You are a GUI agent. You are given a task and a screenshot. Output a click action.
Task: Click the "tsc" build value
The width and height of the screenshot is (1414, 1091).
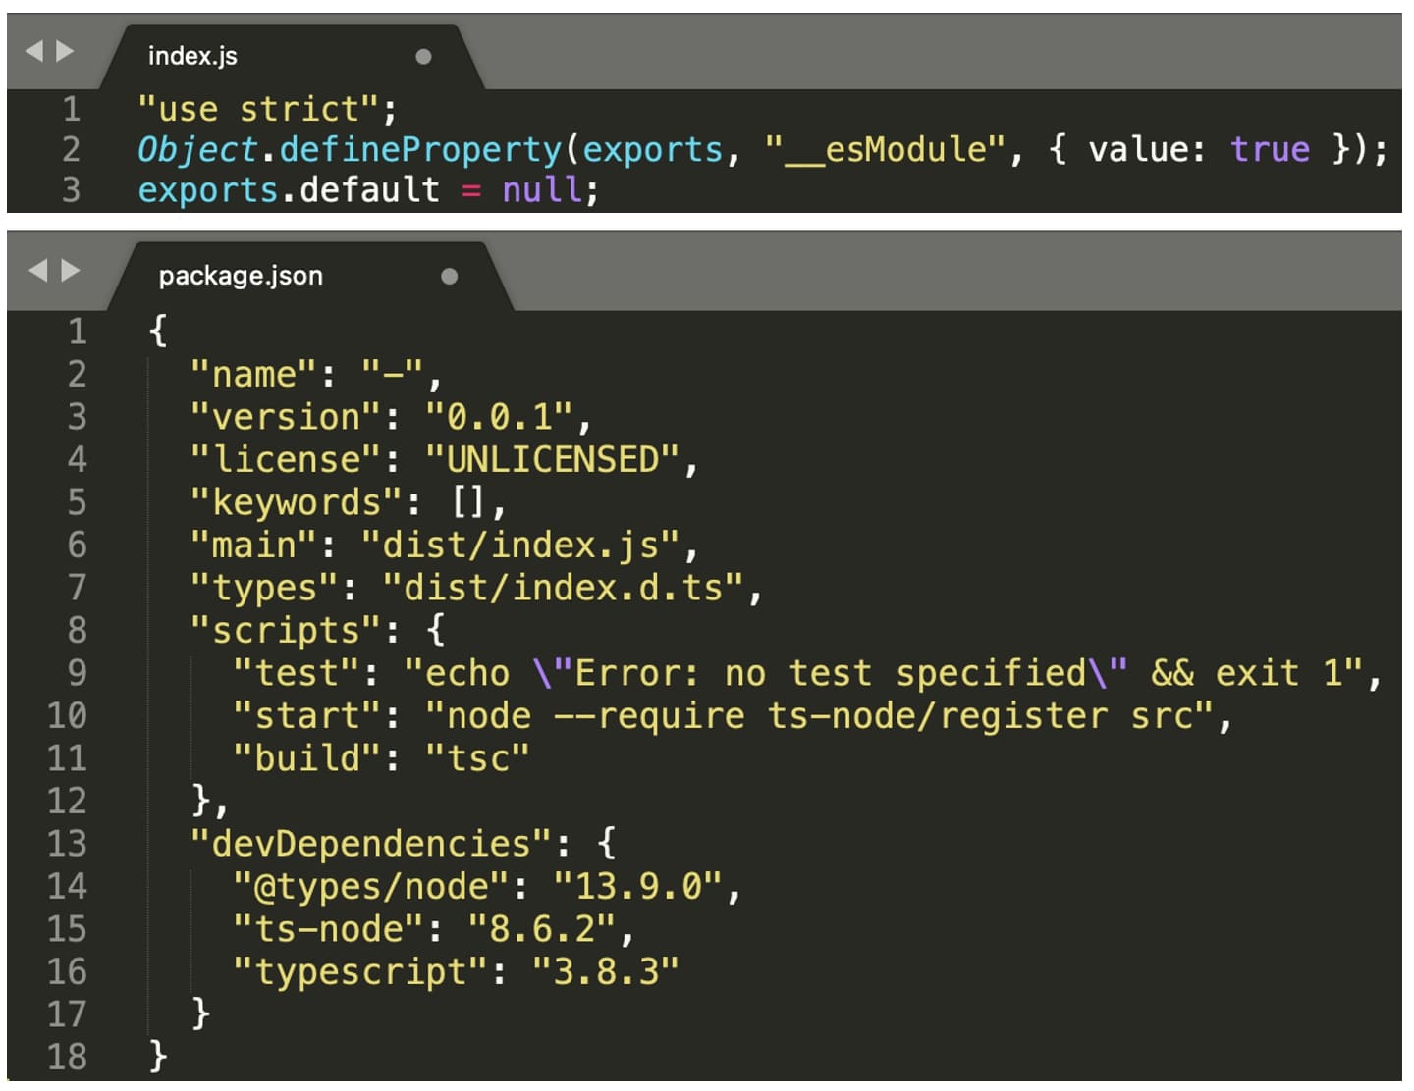coord(477,759)
